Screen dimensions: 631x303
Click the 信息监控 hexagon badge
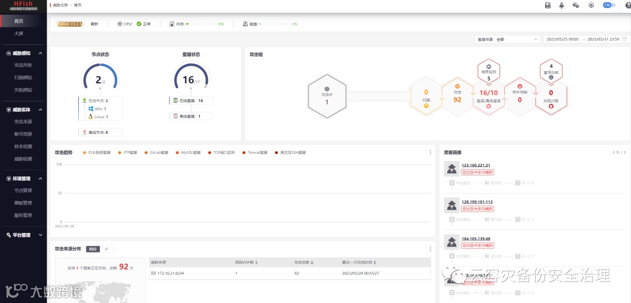(x=488, y=72)
